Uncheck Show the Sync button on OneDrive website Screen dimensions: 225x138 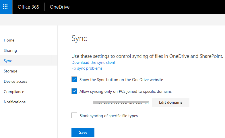[x=74, y=80]
